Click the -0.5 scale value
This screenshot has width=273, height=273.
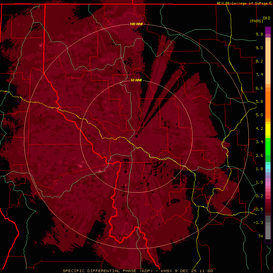pos(258,209)
